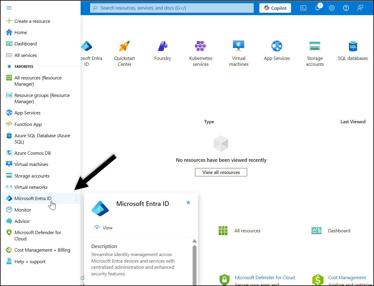Open the portal settings gear

[x=332, y=8]
